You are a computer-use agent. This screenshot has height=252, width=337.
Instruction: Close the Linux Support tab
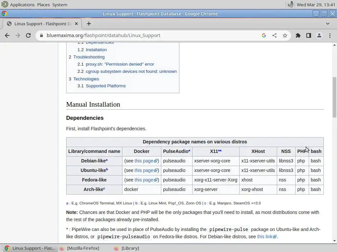[x=76, y=24]
